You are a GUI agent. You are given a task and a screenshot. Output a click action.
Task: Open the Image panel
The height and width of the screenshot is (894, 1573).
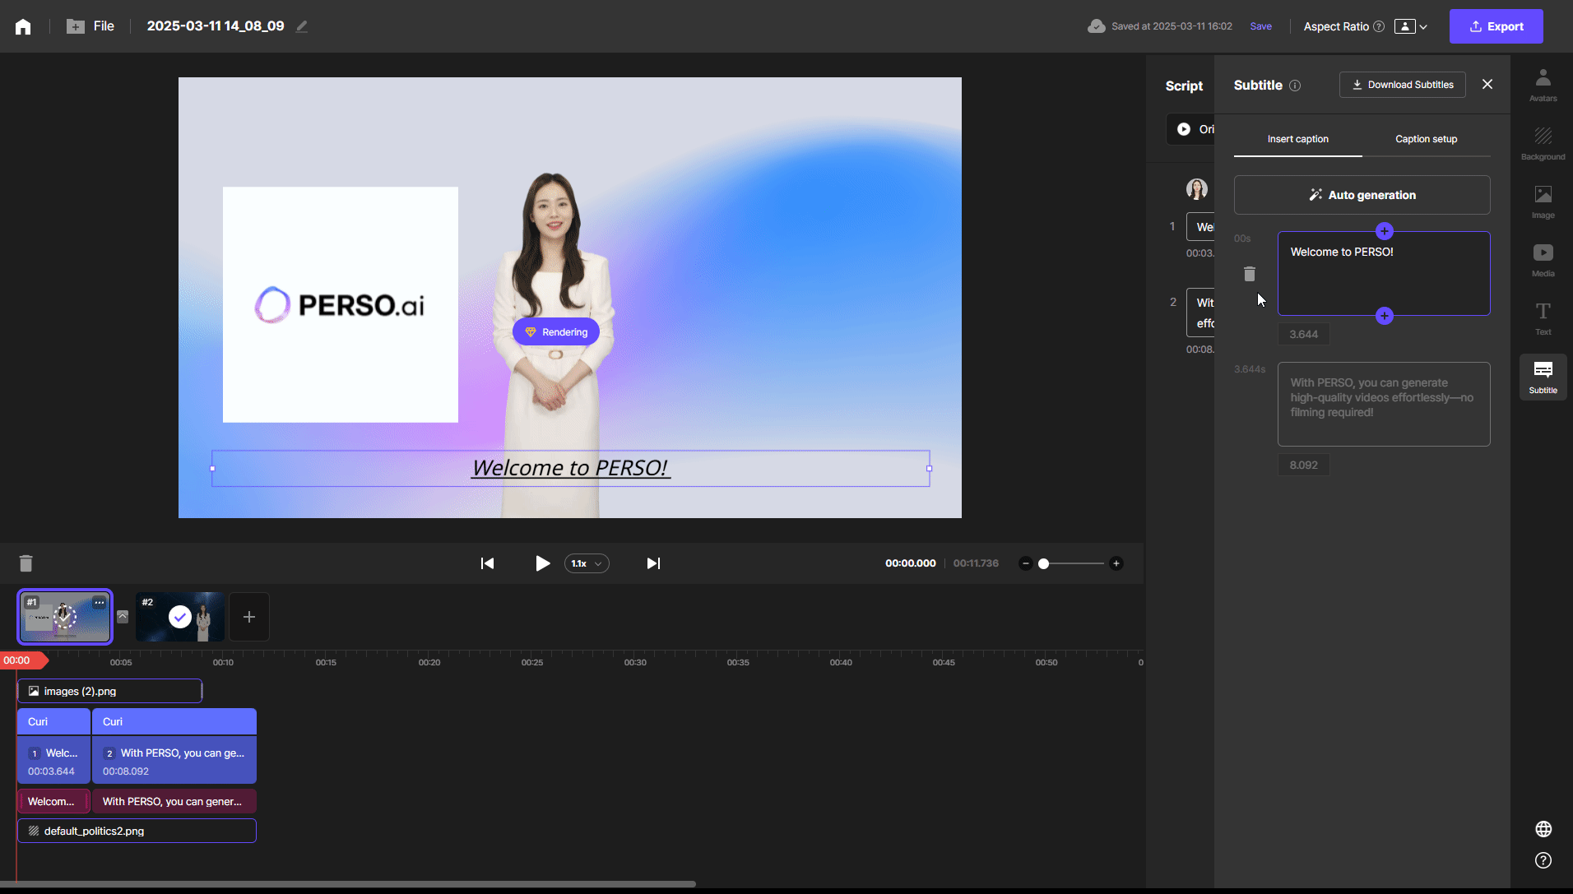1543,202
